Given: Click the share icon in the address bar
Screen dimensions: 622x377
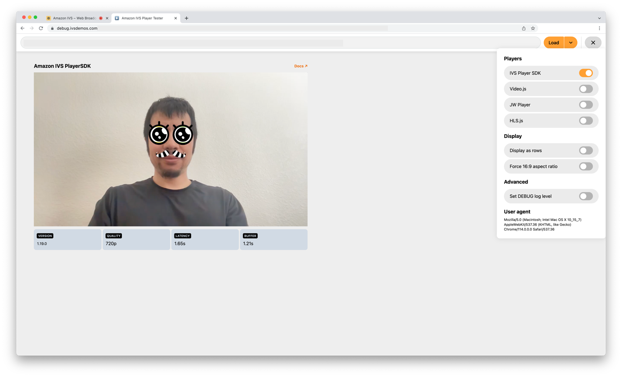Looking at the screenshot, I should click(524, 28).
